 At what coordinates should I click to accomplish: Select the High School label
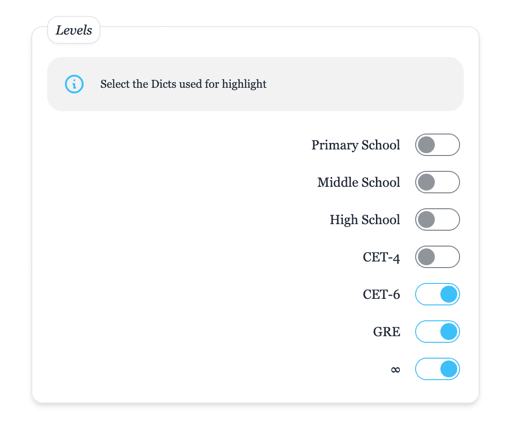tap(365, 220)
